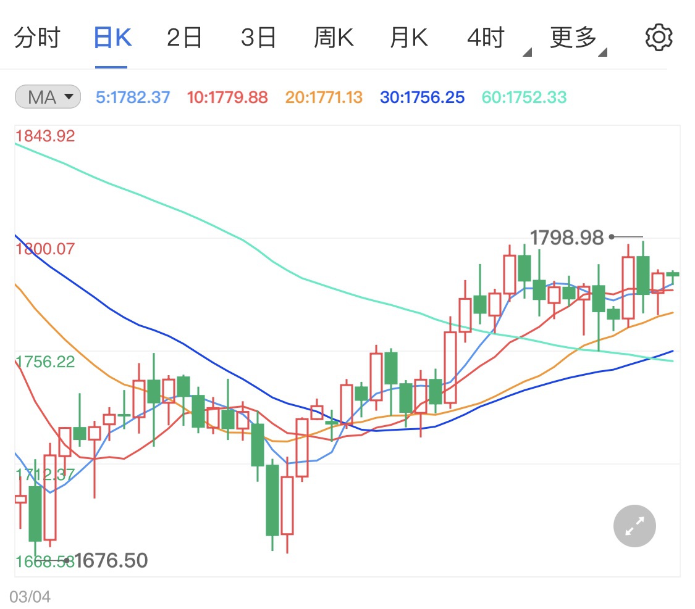695x609 pixels.
Task: Open the MA indicator dropdown
Action: (x=48, y=97)
